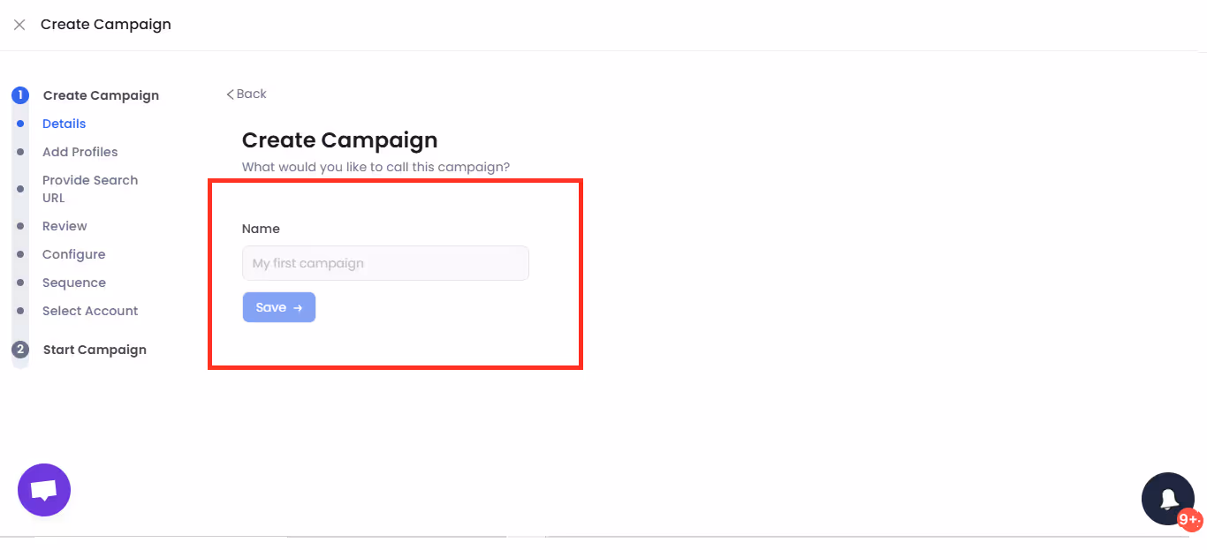Viewport: 1207px width, 550px height.
Task: Select the Details step progress dot
Action: click(19, 124)
